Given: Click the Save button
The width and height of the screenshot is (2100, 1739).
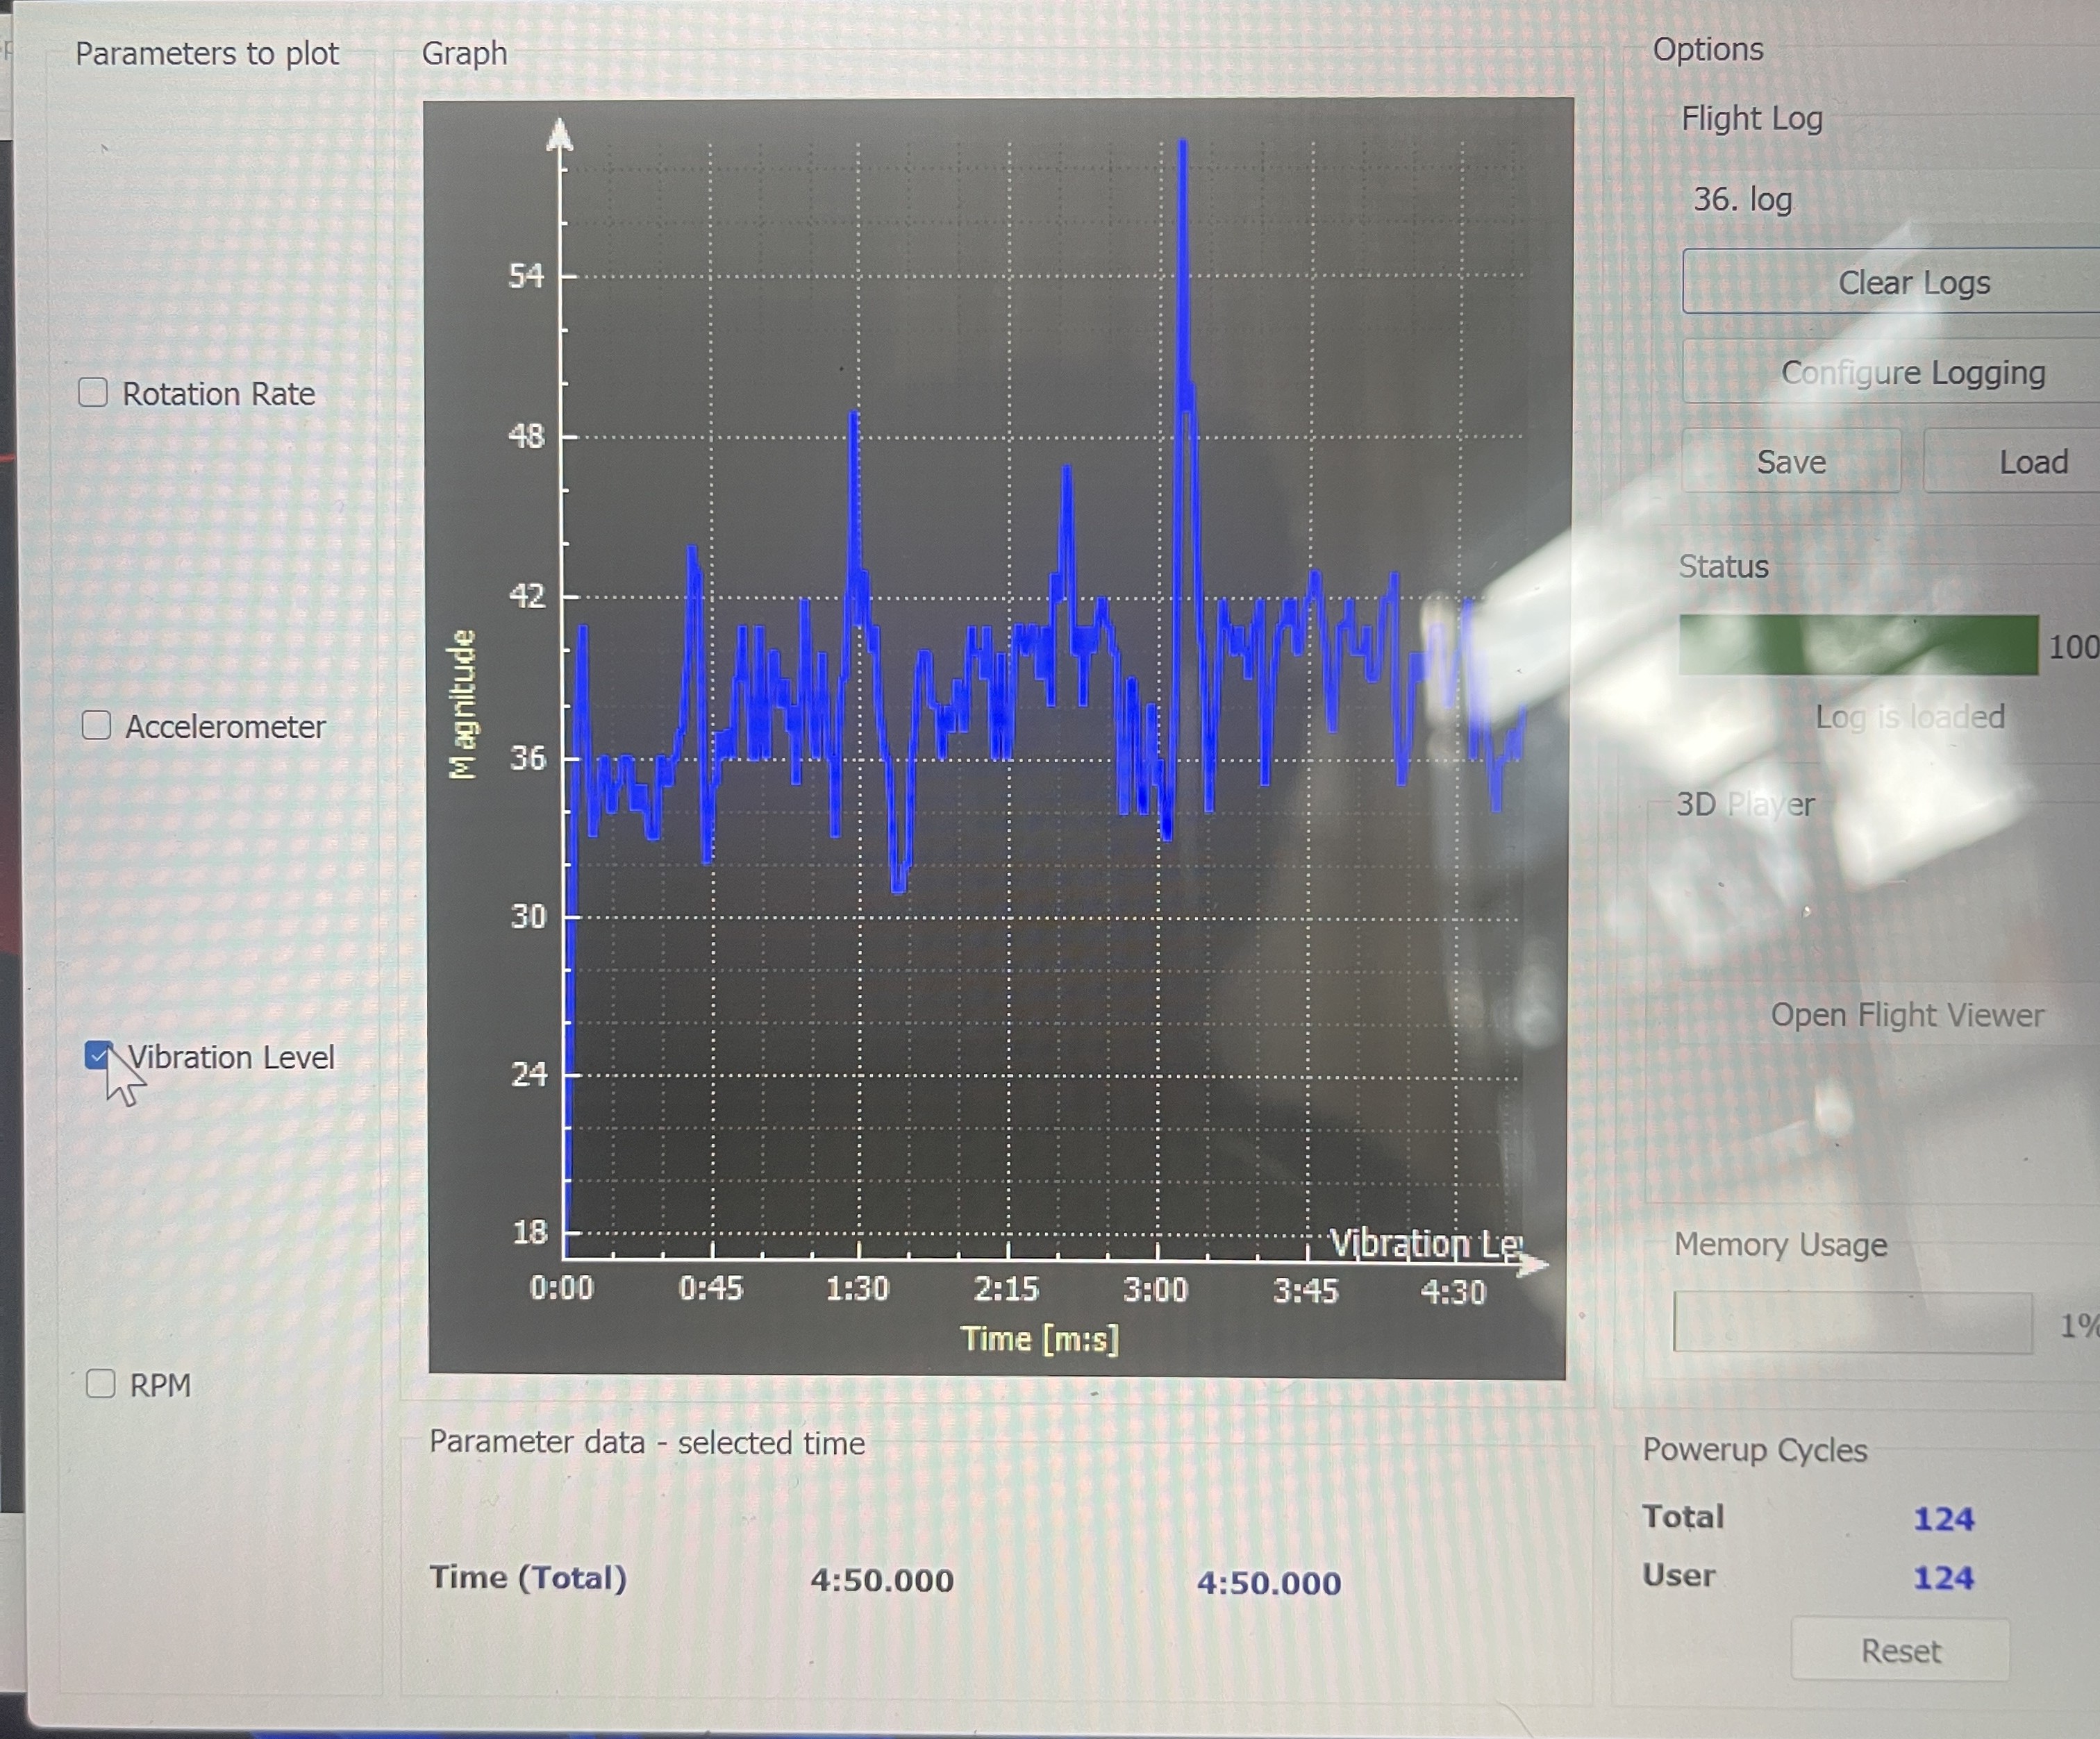Looking at the screenshot, I should click(1791, 462).
